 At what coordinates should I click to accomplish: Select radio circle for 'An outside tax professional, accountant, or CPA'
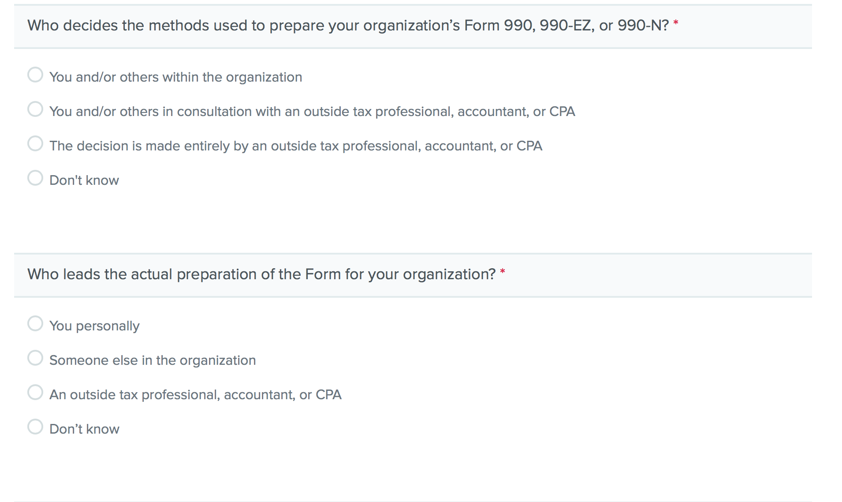[x=35, y=392]
